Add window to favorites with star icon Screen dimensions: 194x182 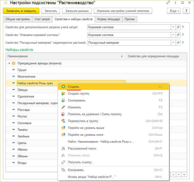click(x=5, y=3)
